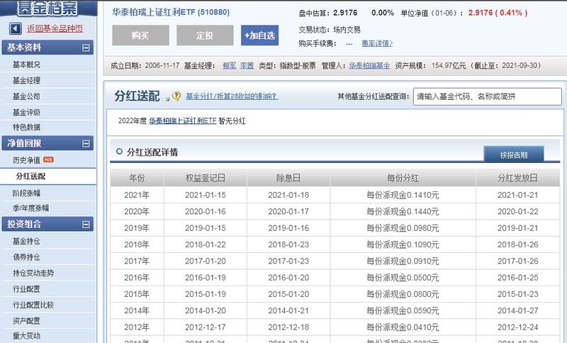
Task: Click 每份派现金0.1440元 cell
Action: [x=403, y=211]
